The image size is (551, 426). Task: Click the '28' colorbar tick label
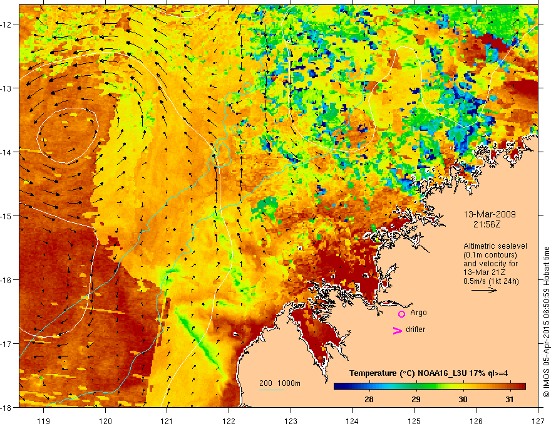[x=369, y=399]
